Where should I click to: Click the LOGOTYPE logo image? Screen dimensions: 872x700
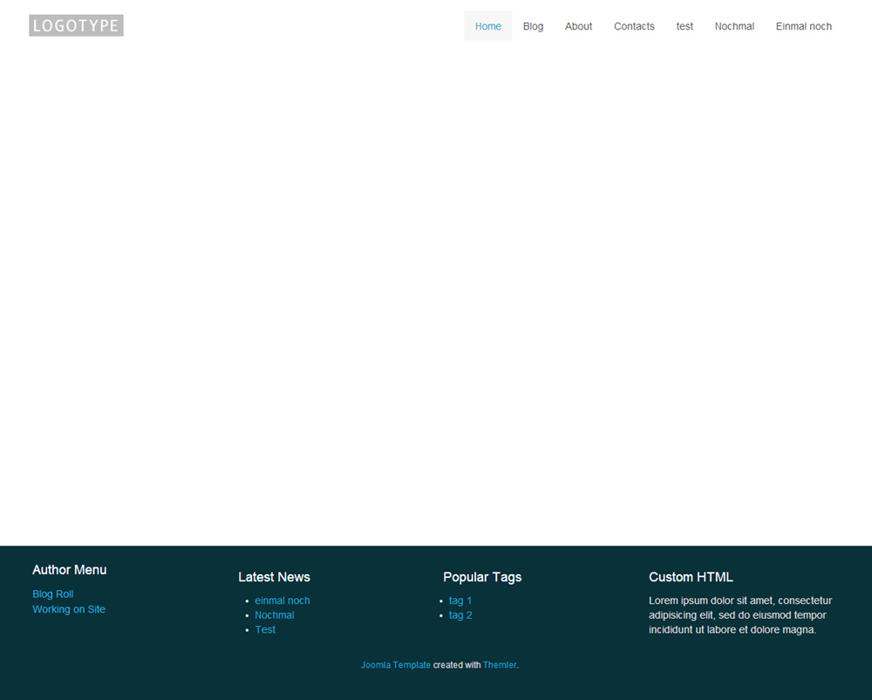(x=76, y=25)
